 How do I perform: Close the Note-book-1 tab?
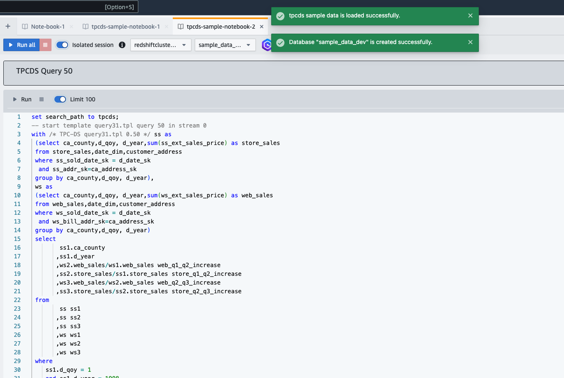pyautogui.click(x=71, y=27)
